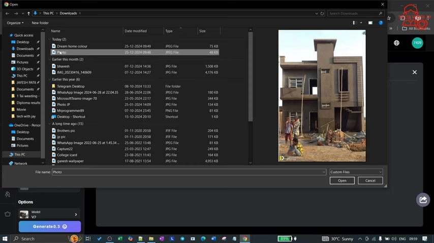The image size is (434, 243).
Task: Open File Explorer from the taskbar
Action: tap(151, 238)
